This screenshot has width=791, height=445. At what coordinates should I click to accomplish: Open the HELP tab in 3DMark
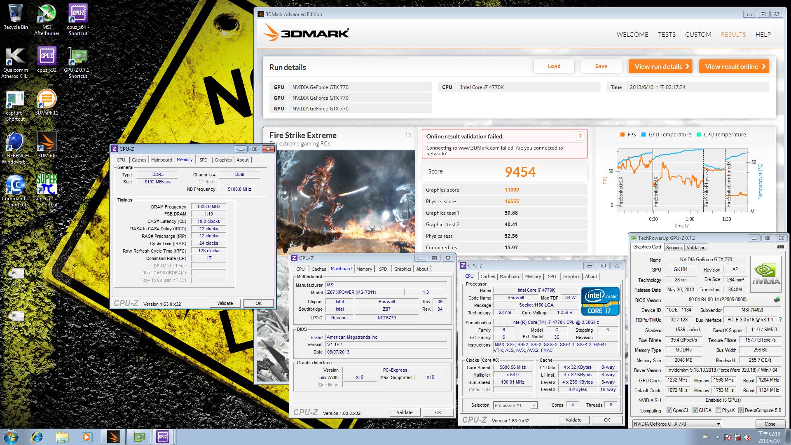[763, 35]
